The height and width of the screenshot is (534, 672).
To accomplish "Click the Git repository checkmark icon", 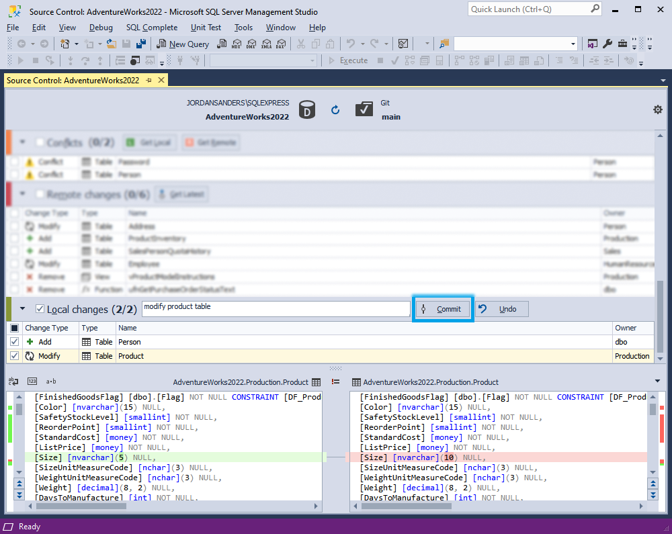I will tap(364, 109).
